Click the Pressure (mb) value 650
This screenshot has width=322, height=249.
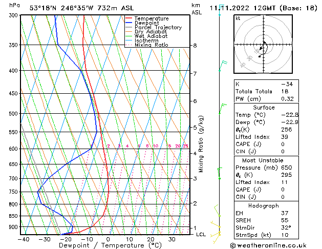click(287, 168)
